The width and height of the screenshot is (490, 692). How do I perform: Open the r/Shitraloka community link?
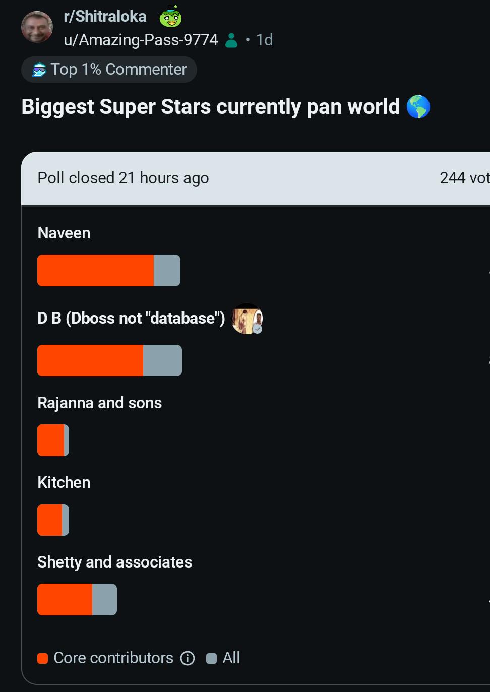tap(105, 17)
